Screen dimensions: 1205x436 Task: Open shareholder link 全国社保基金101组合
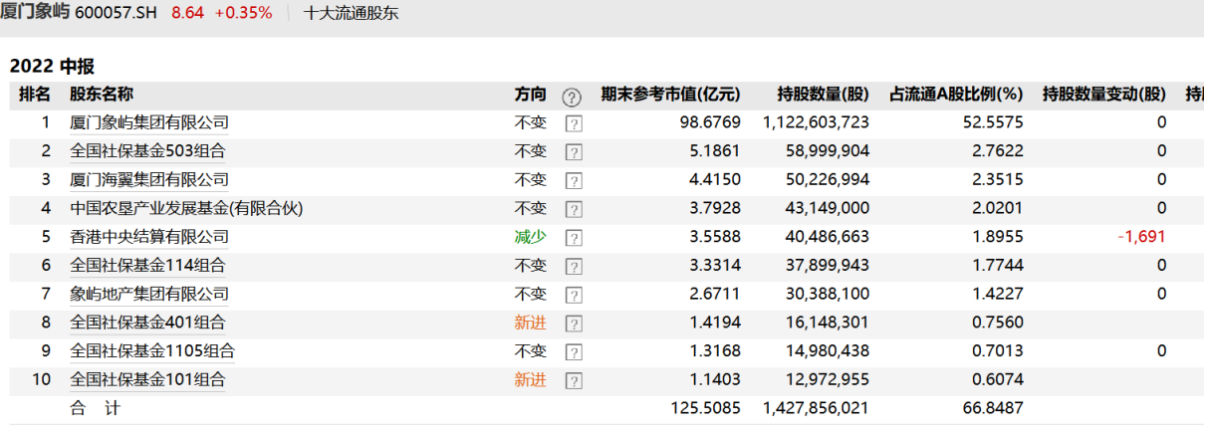[x=147, y=379]
